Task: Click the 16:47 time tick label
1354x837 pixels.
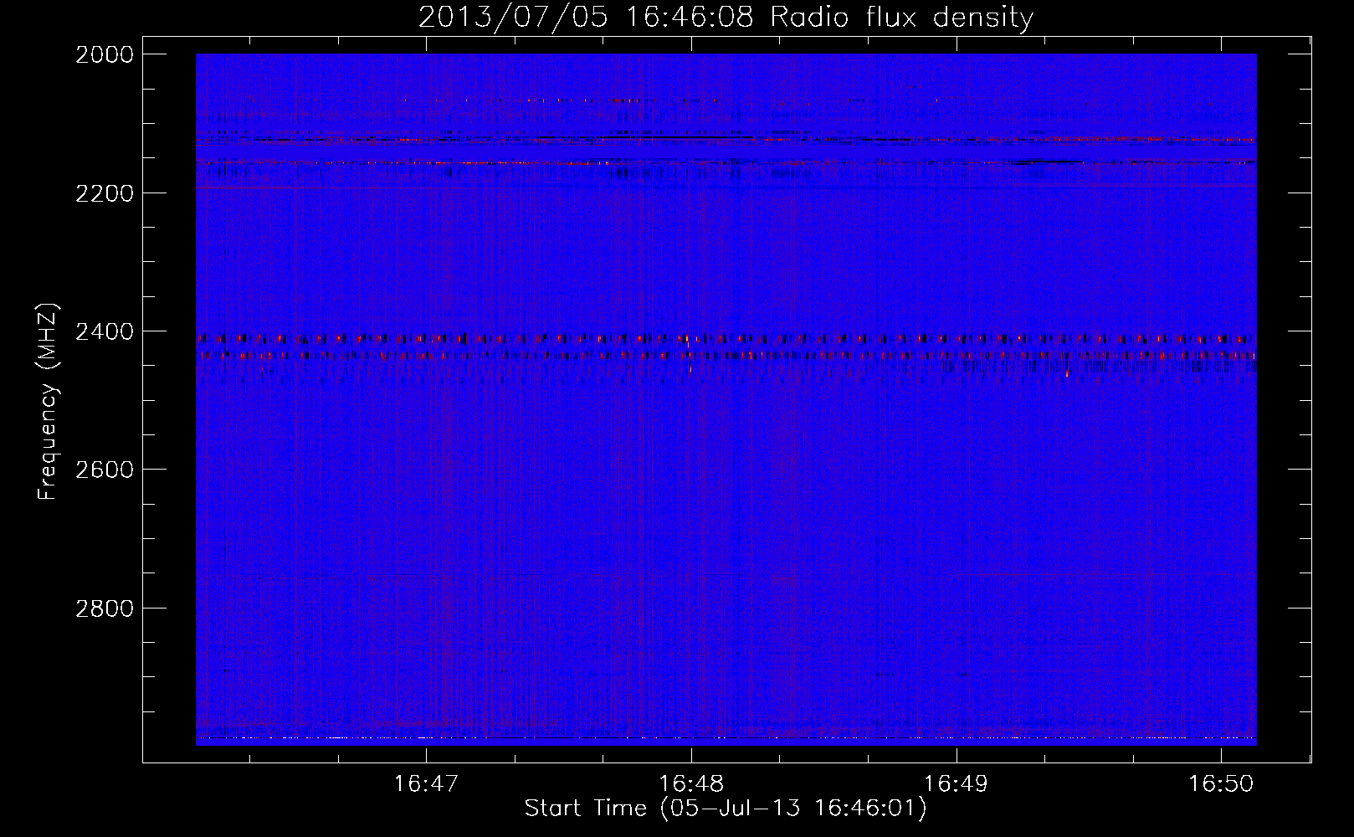Action: tap(427, 783)
